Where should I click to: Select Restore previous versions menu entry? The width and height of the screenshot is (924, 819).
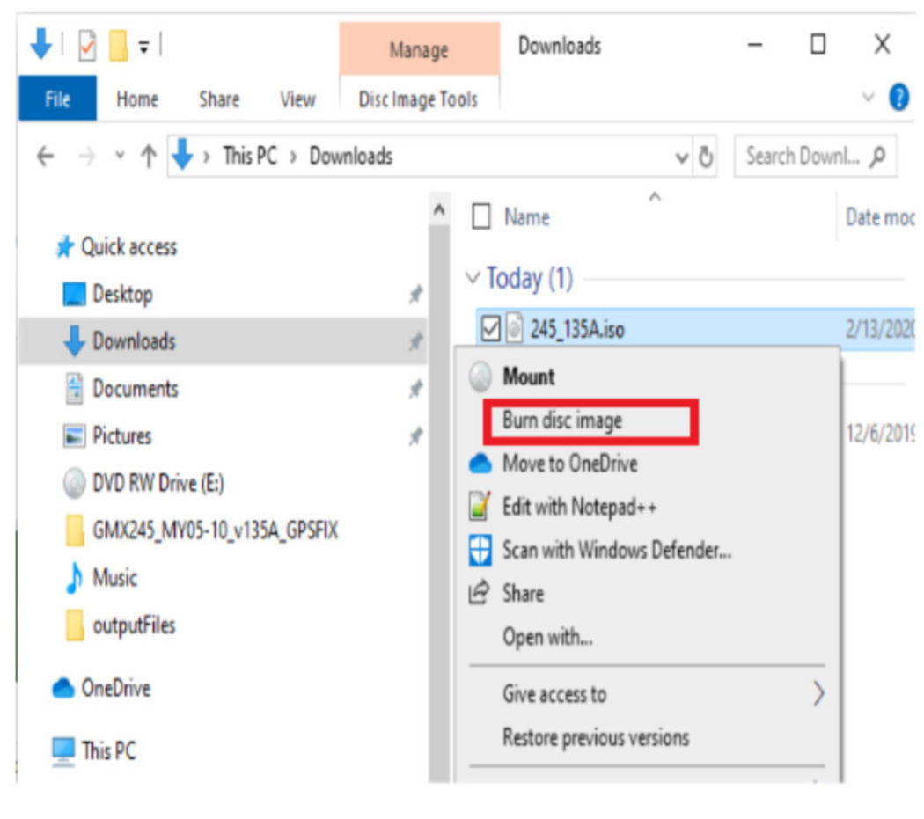596,738
